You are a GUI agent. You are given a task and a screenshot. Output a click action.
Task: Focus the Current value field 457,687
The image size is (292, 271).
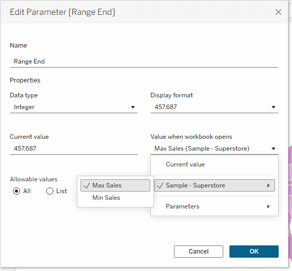tap(74, 149)
